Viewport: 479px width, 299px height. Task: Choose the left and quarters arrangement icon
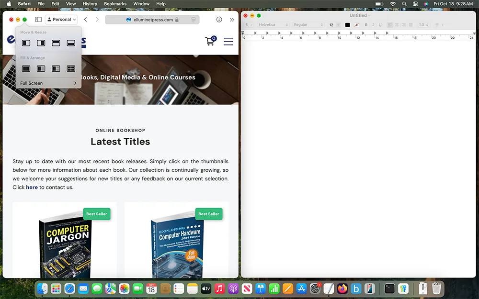(x=56, y=68)
